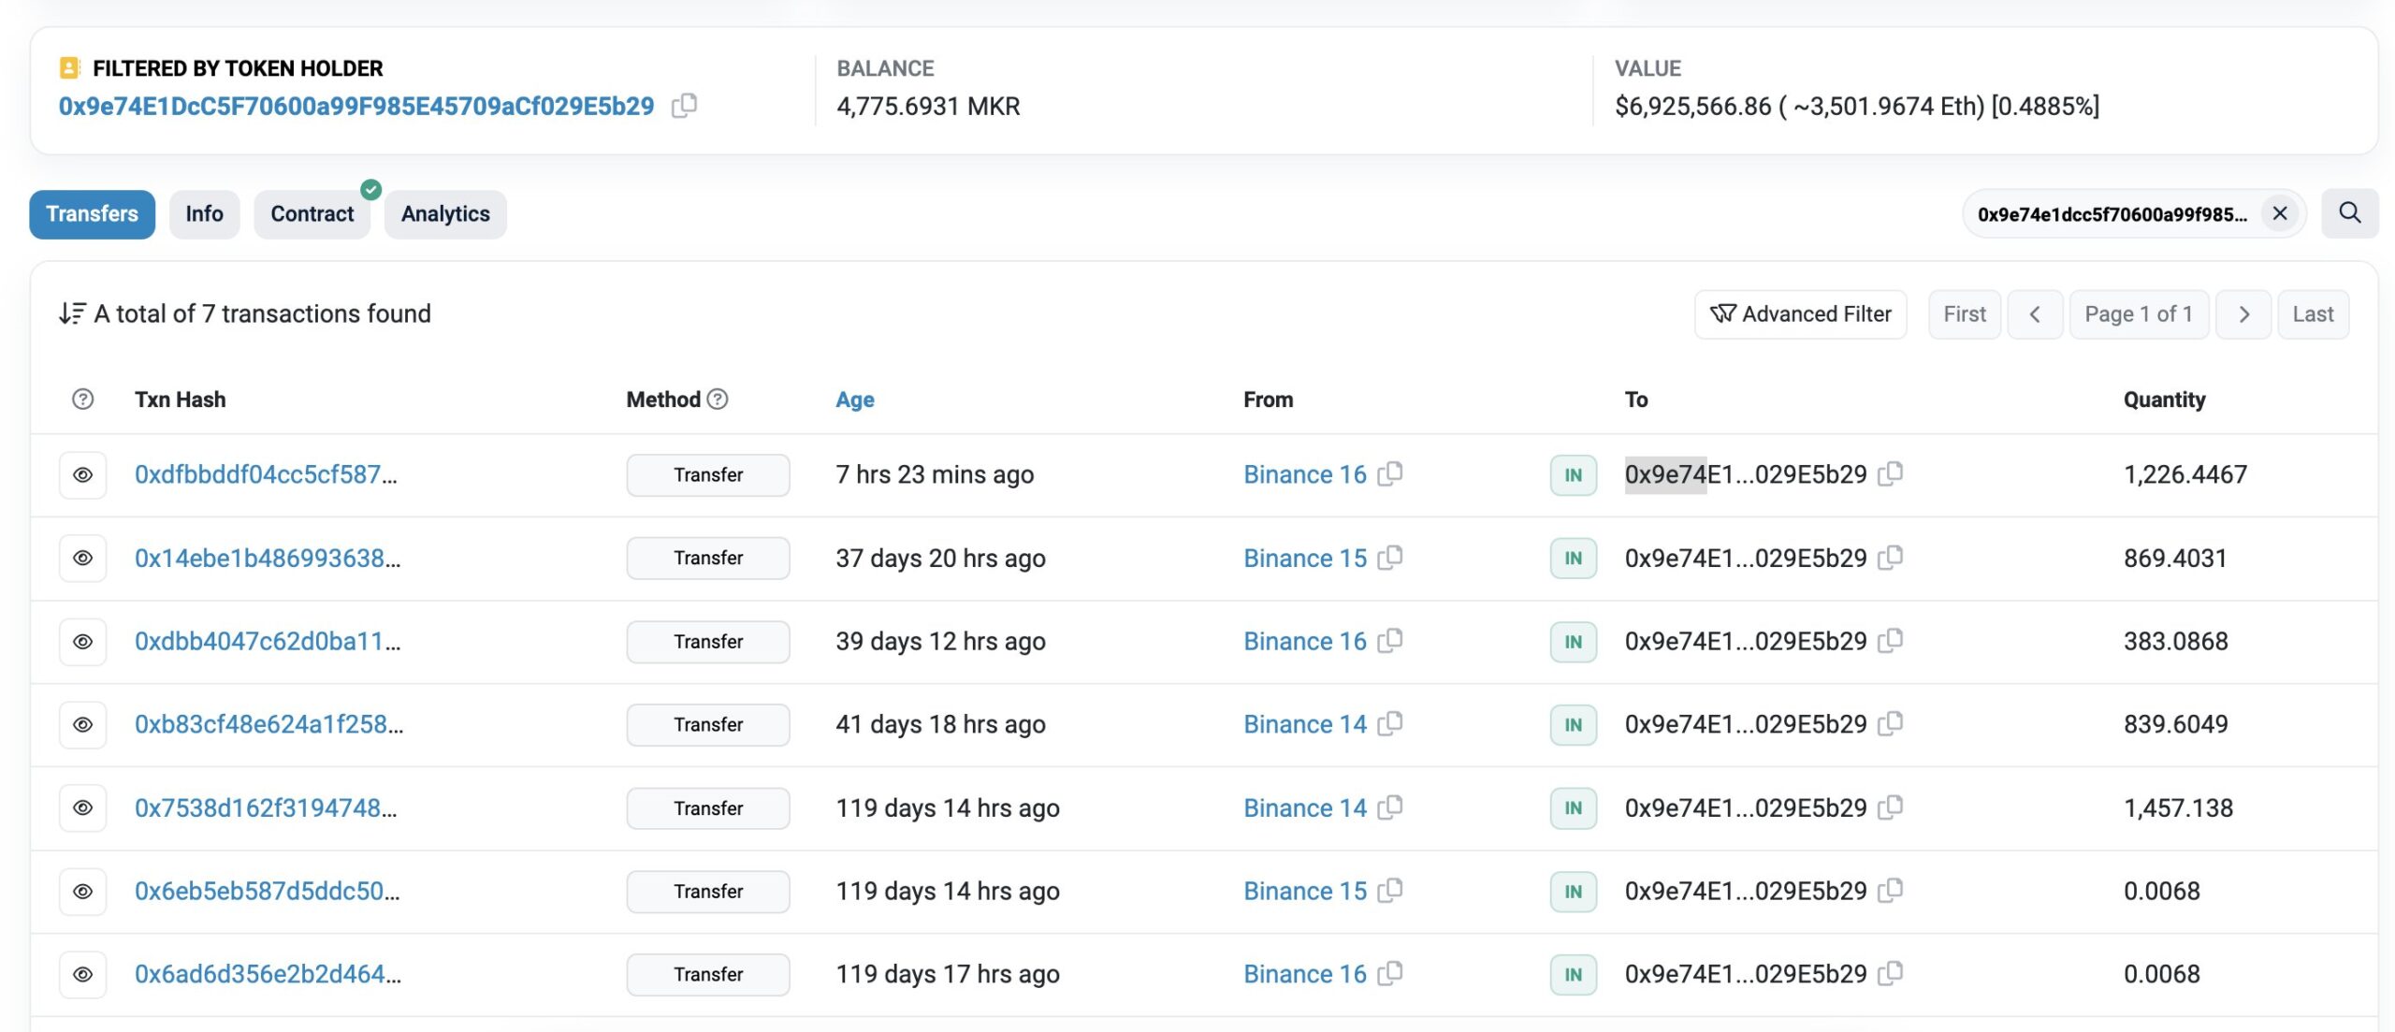Screen dimensions: 2395x1032
Task: Copy Binance 16 address in 7 hrs row
Action: 1390,474
